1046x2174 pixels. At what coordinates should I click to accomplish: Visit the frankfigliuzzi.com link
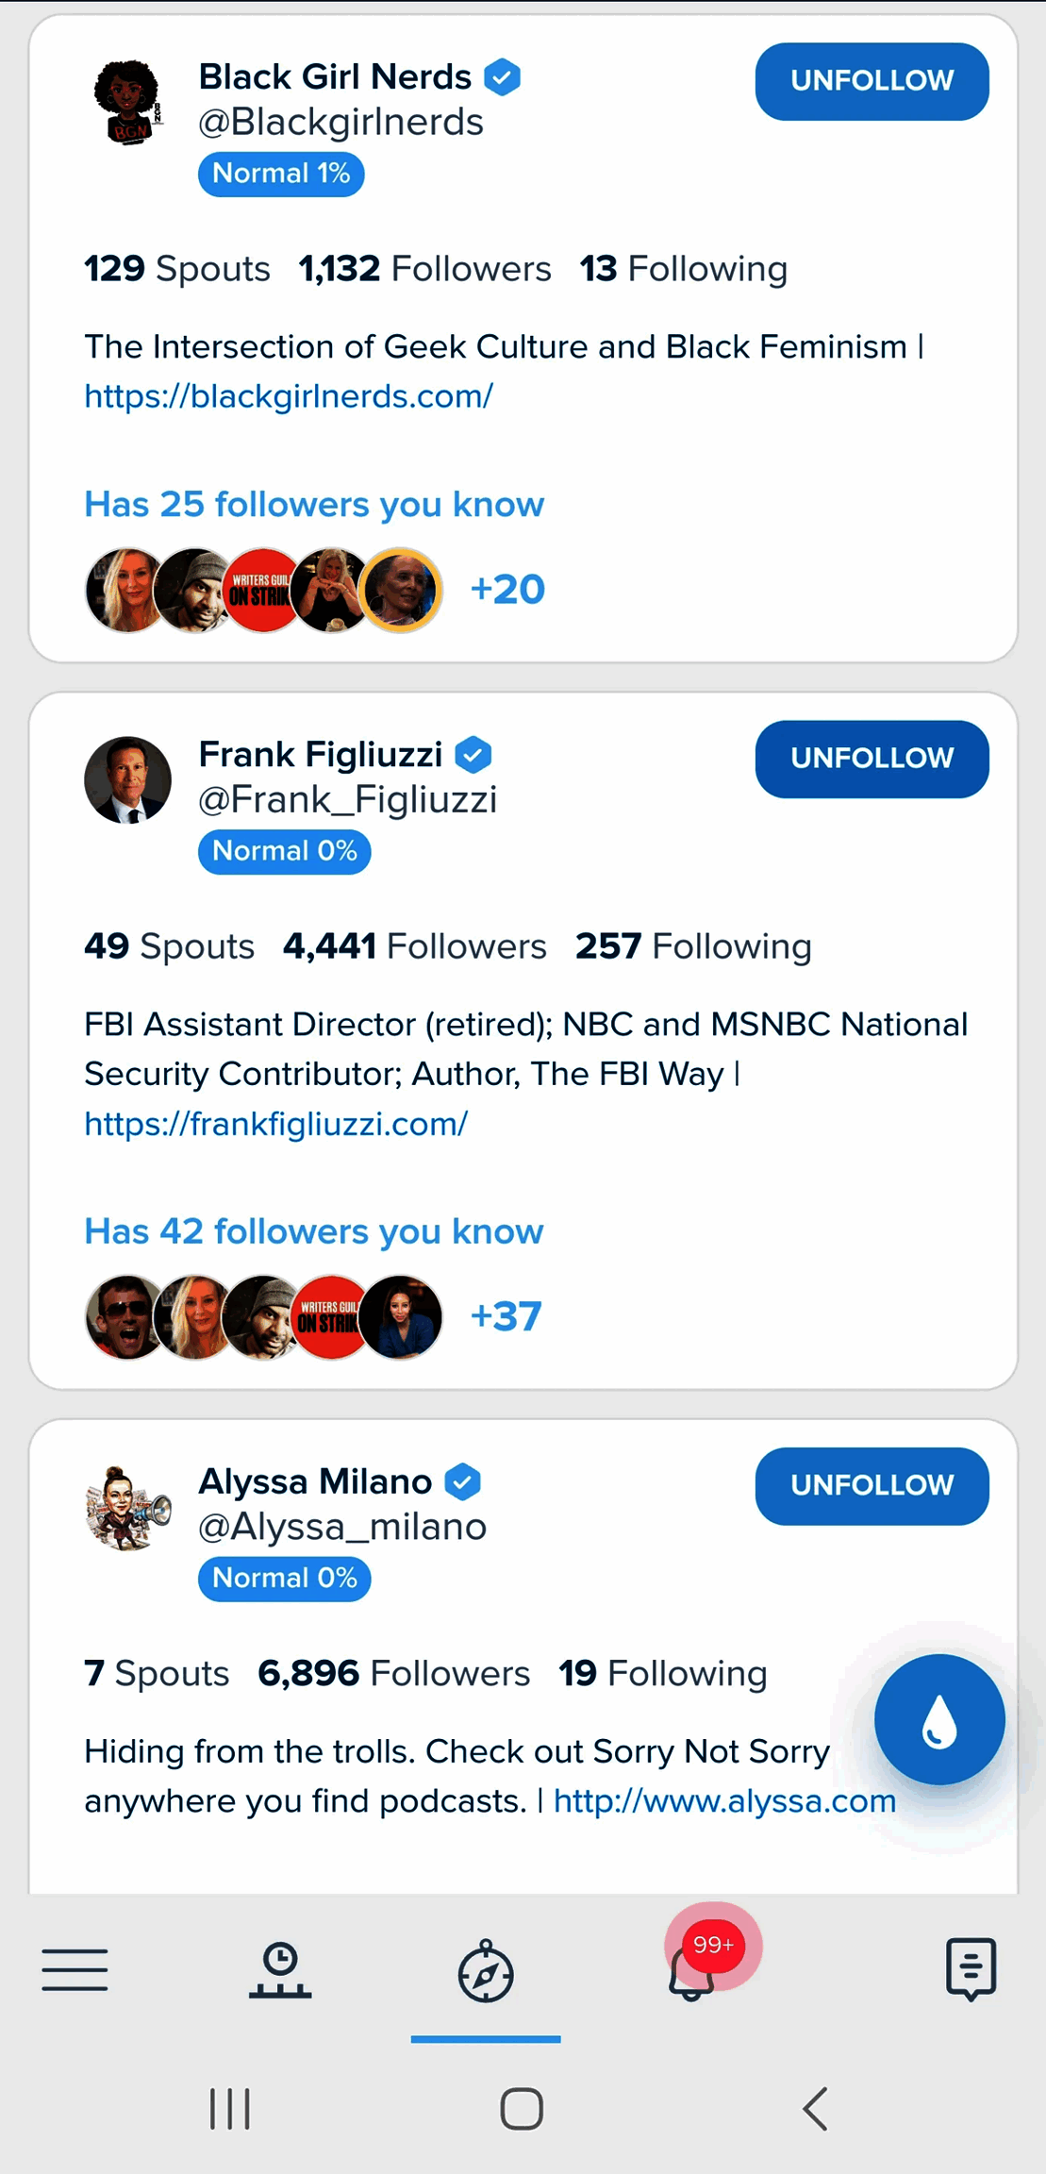[275, 1124]
